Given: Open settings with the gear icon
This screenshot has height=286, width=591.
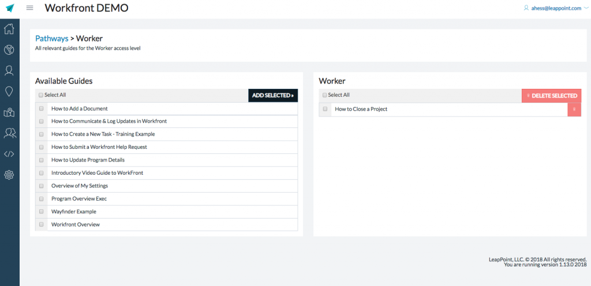Looking at the screenshot, I should 9,175.
